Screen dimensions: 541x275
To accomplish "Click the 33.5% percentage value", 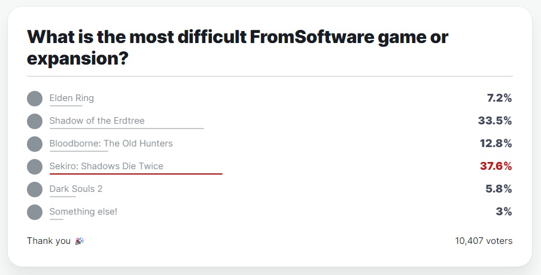I will (x=495, y=121).
